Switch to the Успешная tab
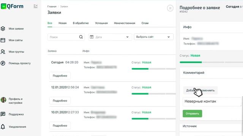The image size is (243, 136). [x=101, y=23]
